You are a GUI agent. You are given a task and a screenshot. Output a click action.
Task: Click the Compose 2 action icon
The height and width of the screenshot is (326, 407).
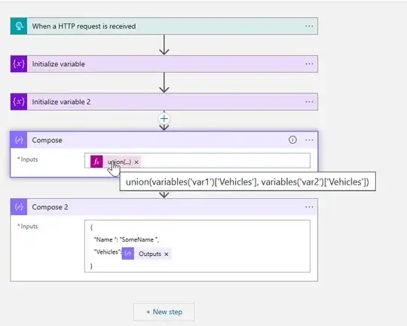tap(19, 207)
